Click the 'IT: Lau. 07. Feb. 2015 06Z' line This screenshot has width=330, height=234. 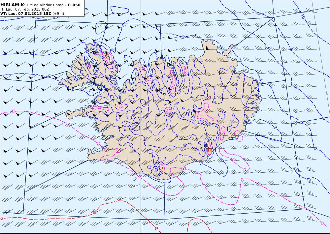pyautogui.click(x=25, y=10)
